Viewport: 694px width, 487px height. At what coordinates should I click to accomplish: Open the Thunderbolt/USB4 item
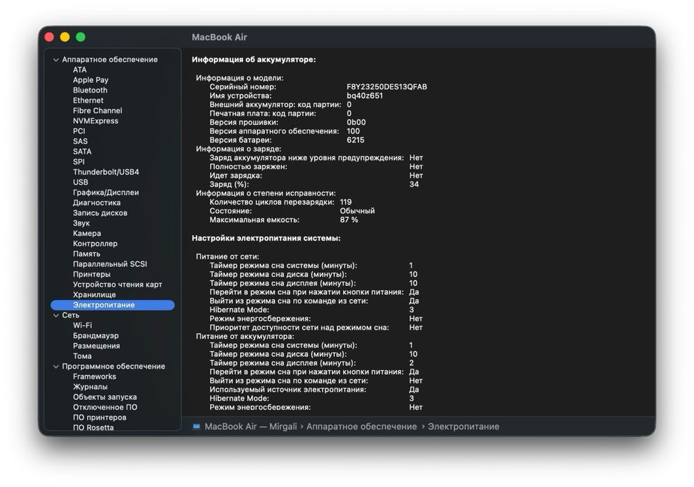pos(106,172)
